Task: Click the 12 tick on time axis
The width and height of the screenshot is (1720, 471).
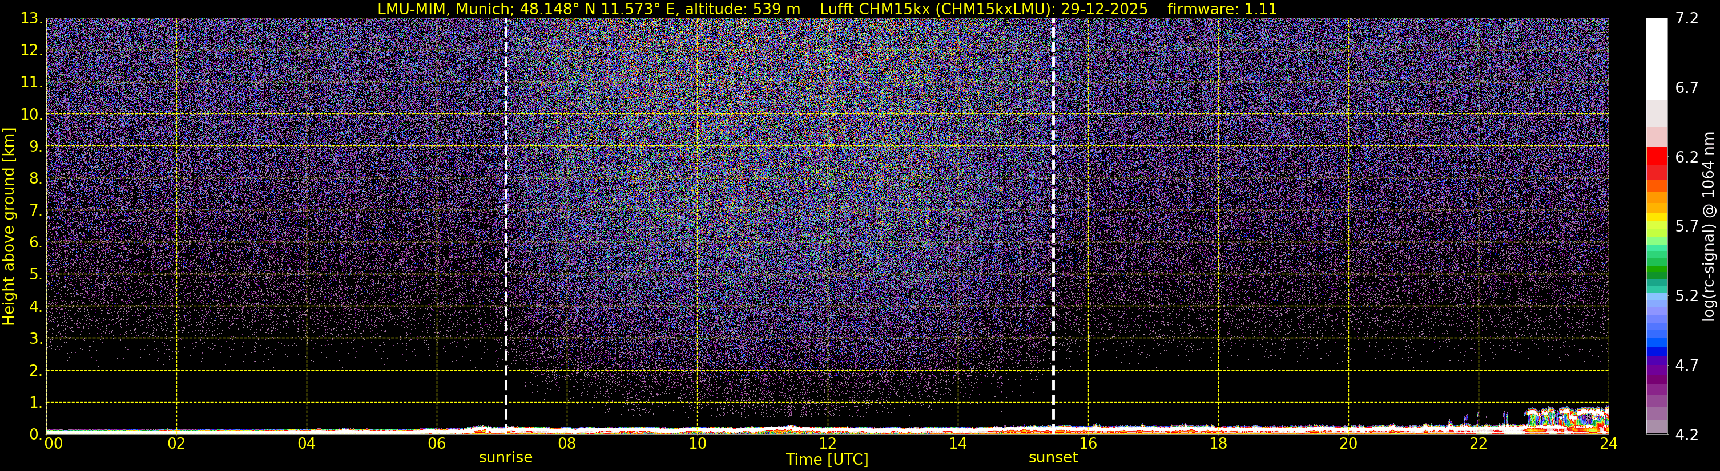Action: point(827,443)
